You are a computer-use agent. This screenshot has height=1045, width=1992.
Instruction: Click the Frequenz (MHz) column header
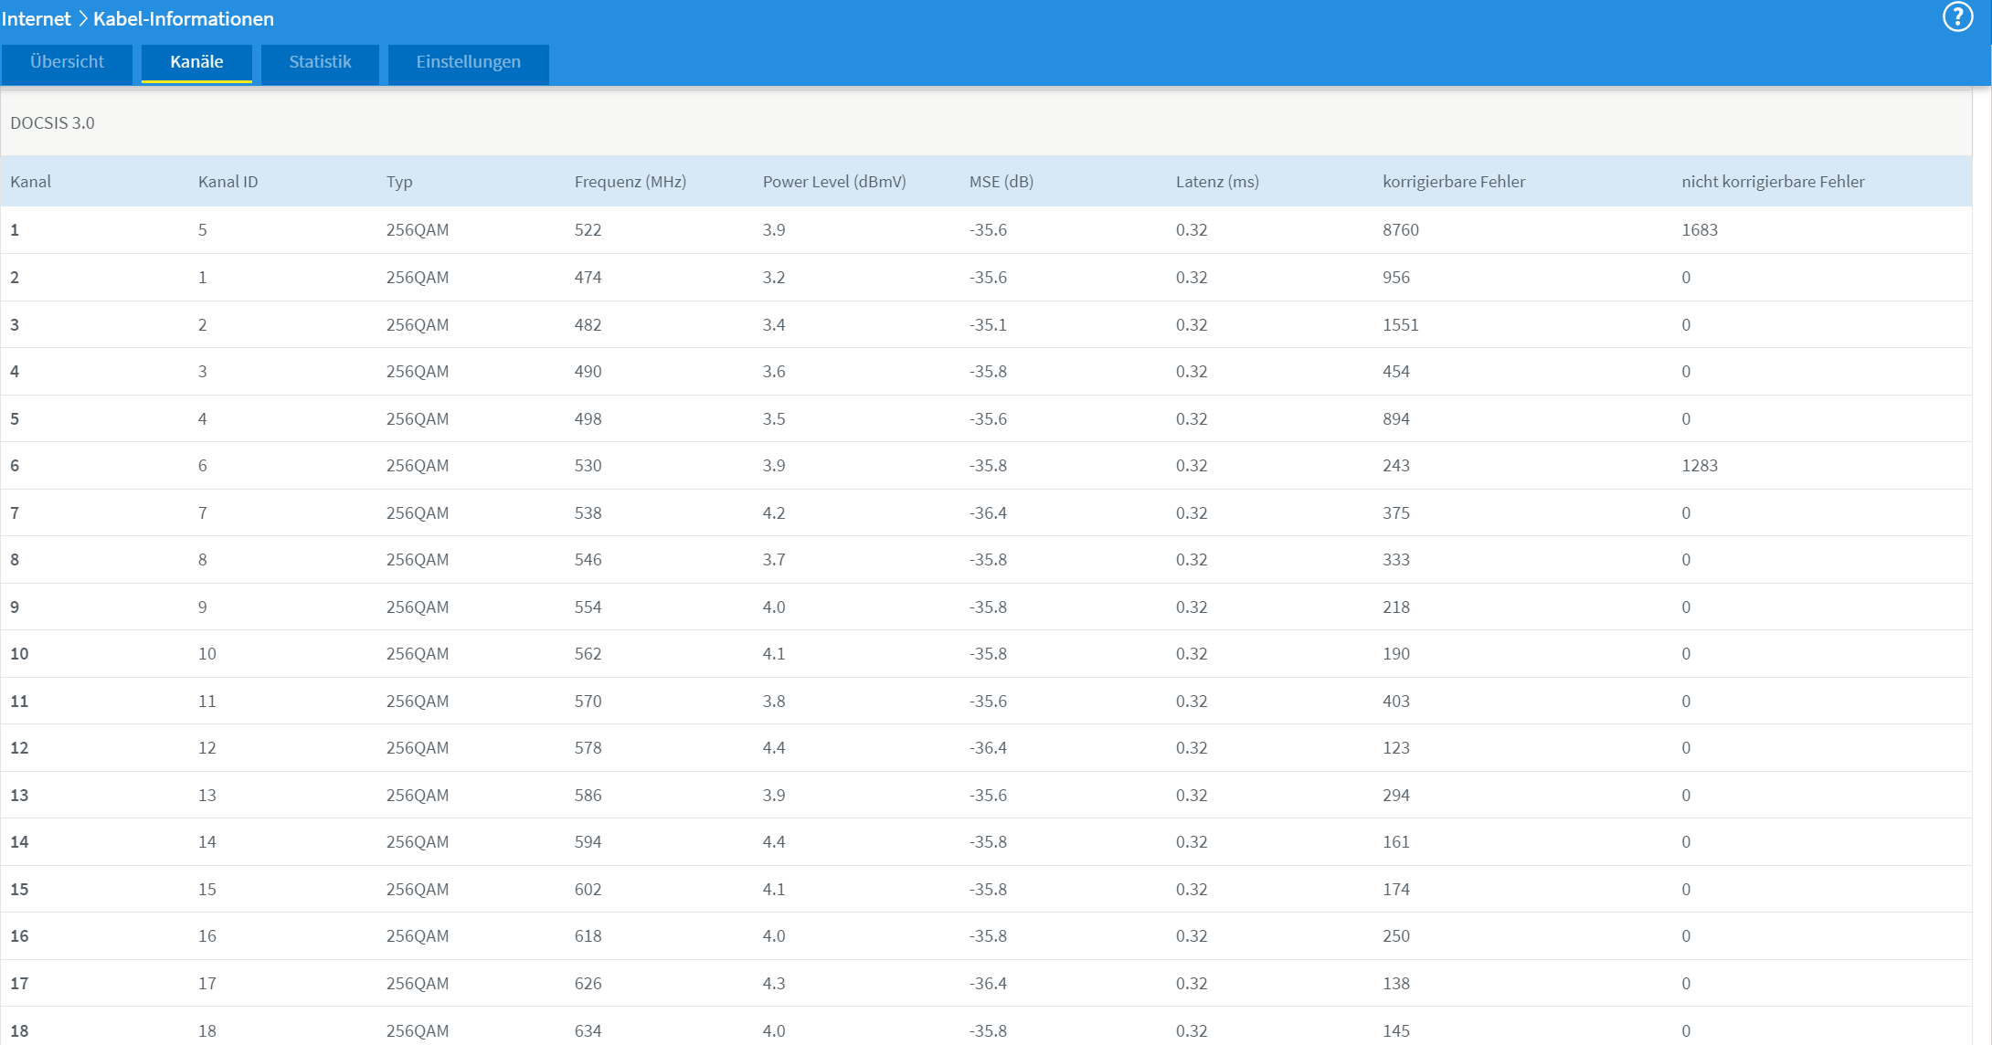pyautogui.click(x=630, y=182)
